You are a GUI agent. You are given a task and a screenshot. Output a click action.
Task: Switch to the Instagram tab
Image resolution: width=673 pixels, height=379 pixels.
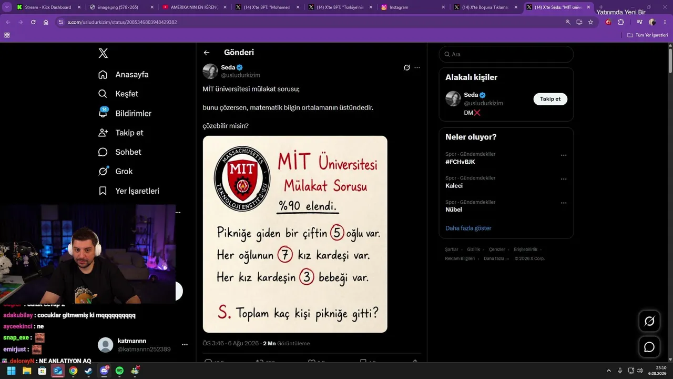pos(413,7)
